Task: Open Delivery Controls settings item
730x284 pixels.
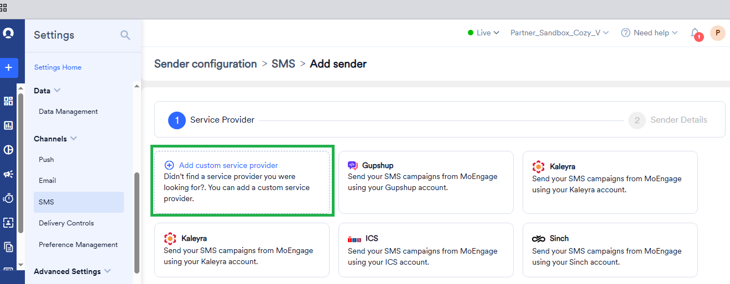Action: tap(66, 223)
